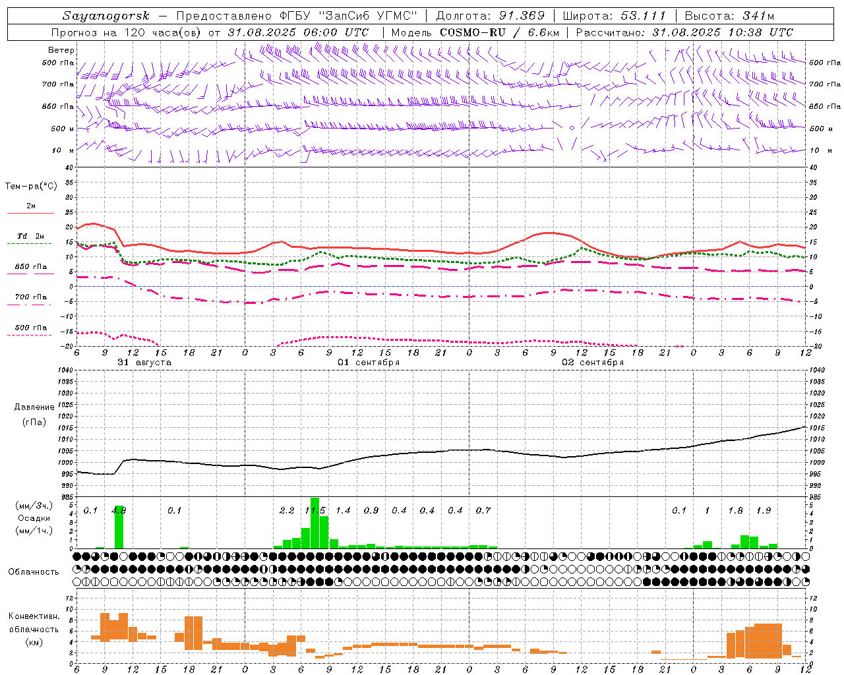This screenshot has width=844, height=675.
Task: Select the 'Модель COSMO-RU / 6.6км' label
Action: click(x=475, y=32)
